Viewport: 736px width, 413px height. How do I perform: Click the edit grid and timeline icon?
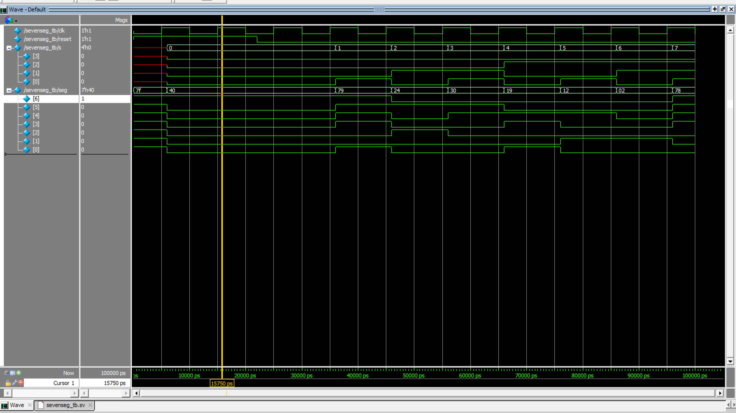(13, 373)
